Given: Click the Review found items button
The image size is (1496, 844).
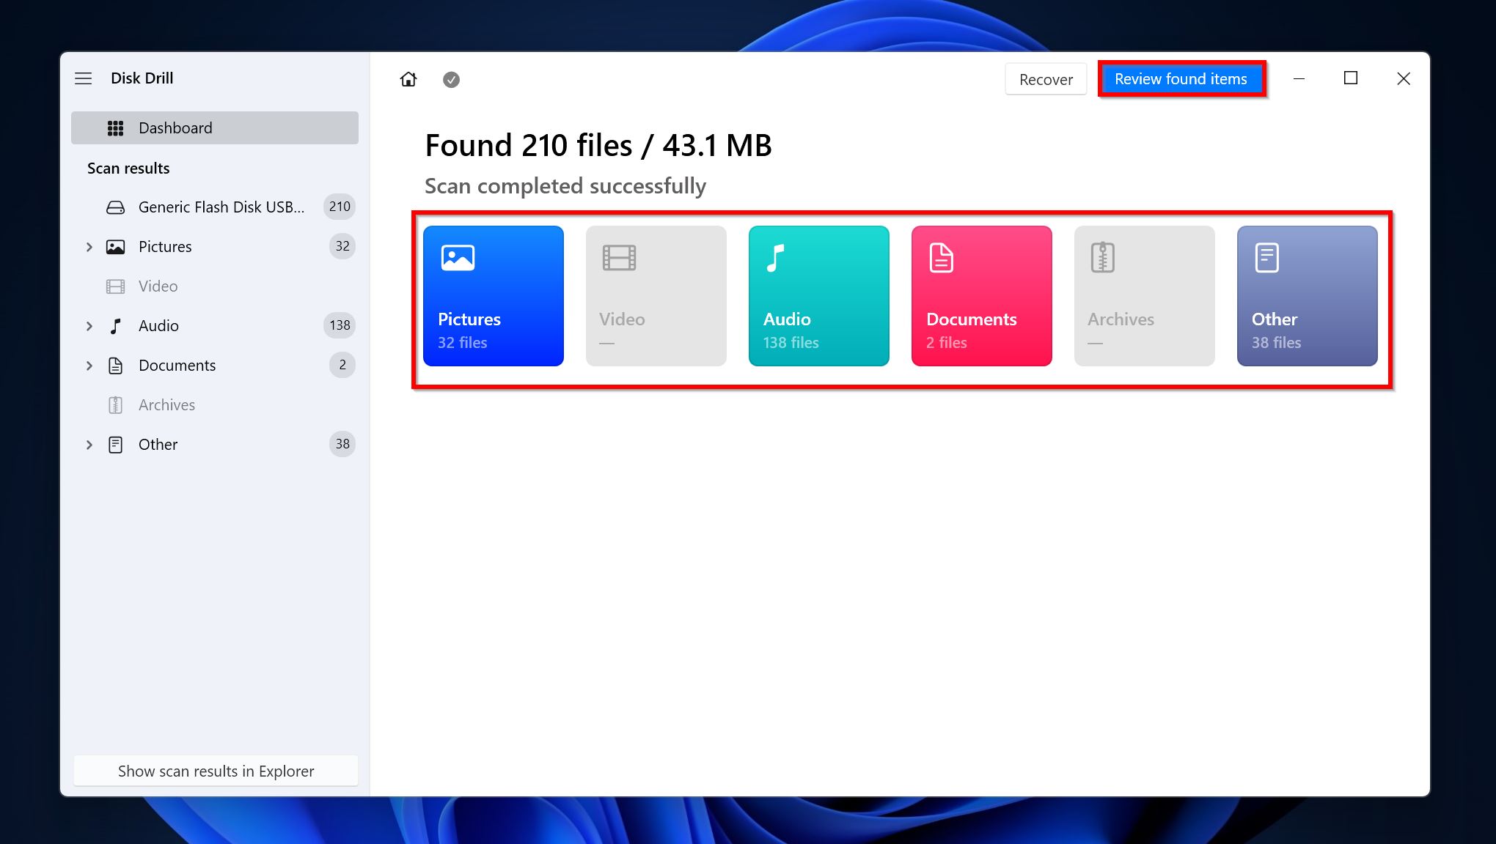Looking at the screenshot, I should [1181, 78].
